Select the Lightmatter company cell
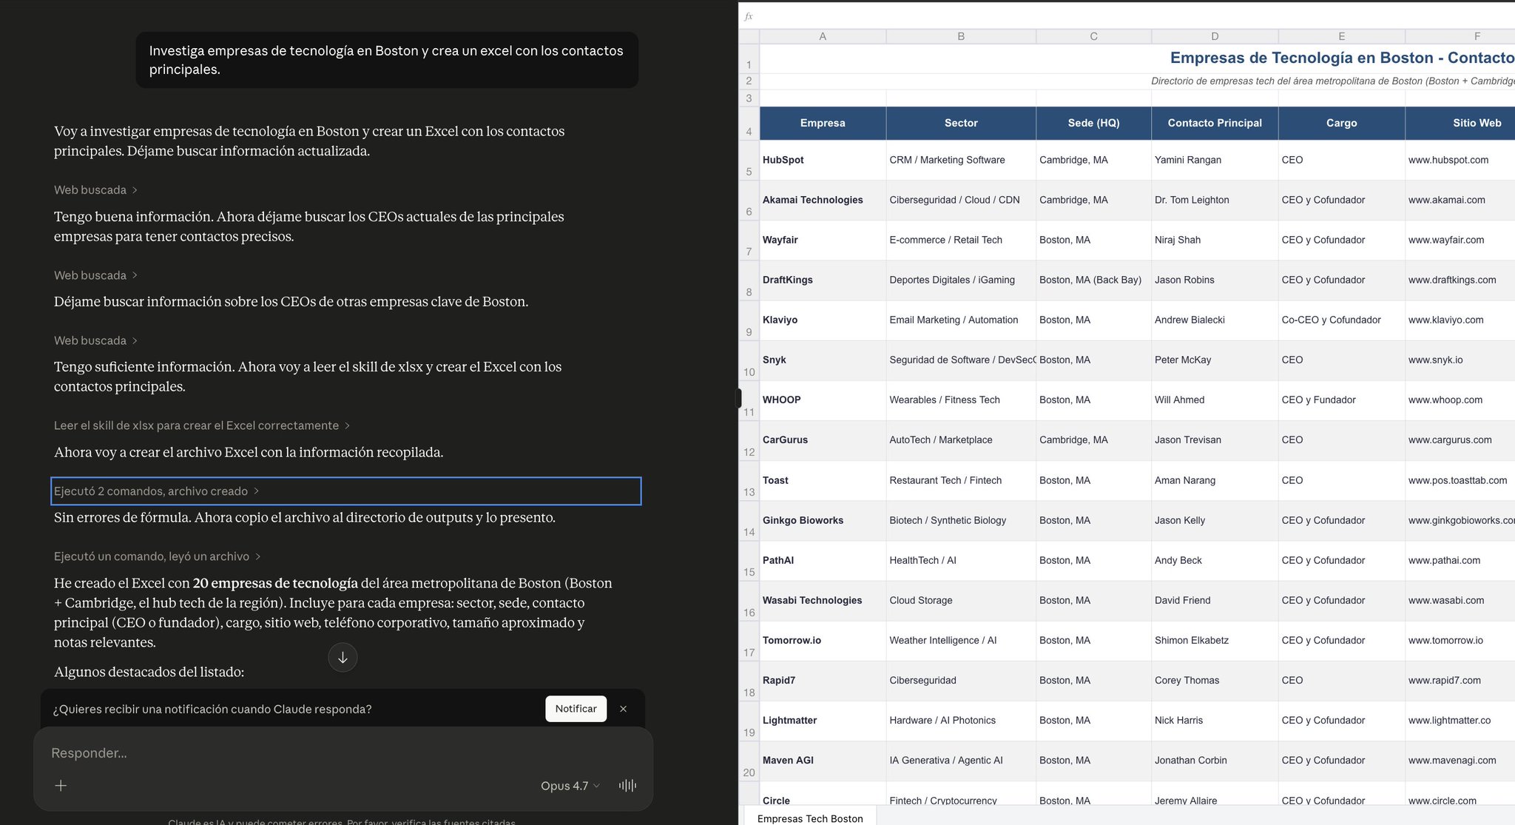Viewport: 1515px width, 825px height. pos(823,720)
